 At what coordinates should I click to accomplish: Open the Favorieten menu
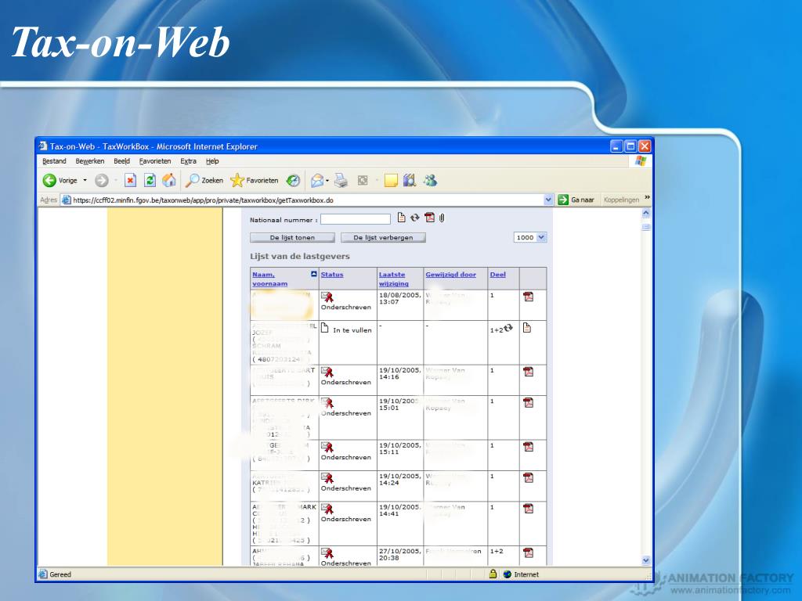point(155,161)
